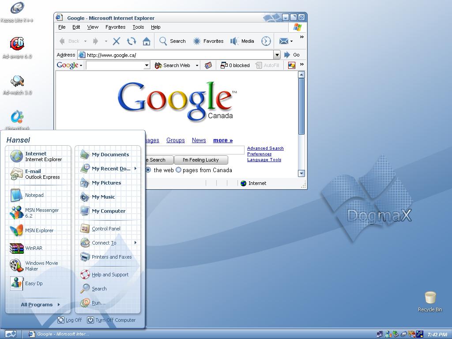Open the Language Tools link

tap(264, 160)
